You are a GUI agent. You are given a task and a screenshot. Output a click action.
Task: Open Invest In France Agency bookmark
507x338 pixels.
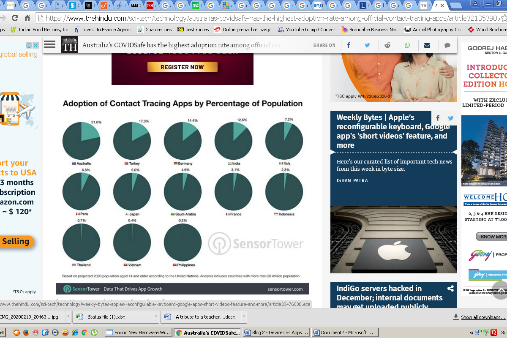(x=103, y=30)
